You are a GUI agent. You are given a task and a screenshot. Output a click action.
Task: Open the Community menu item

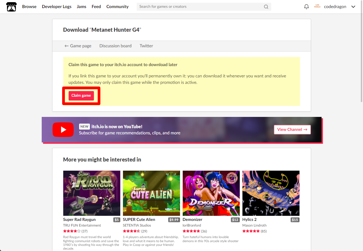click(x=117, y=6)
